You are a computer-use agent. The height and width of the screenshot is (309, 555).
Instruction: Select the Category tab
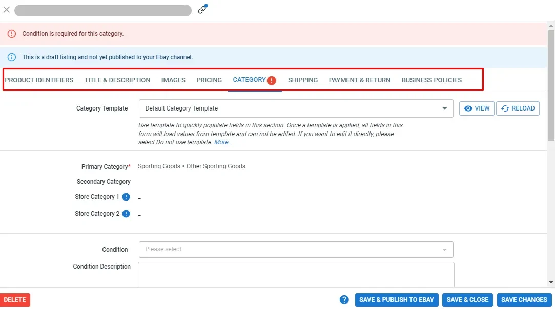249,80
